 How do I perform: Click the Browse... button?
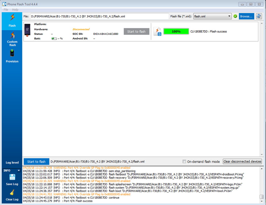click(x=246, y=16)
